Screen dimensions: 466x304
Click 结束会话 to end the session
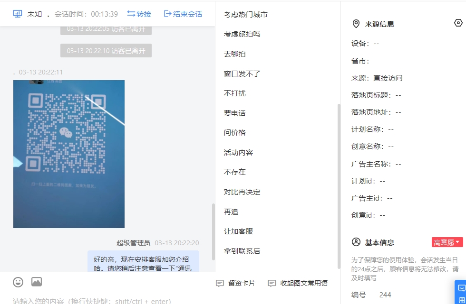point(183,14)
